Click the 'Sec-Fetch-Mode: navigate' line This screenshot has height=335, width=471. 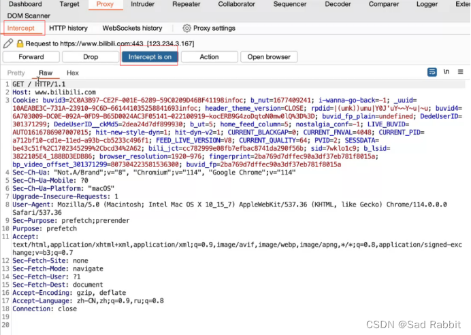(58, 268)
